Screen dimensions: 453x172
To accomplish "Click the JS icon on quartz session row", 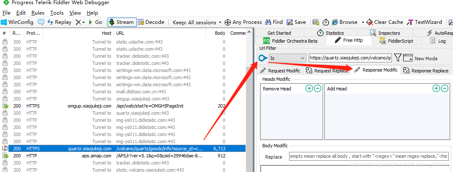I will (x=5, y=149).
